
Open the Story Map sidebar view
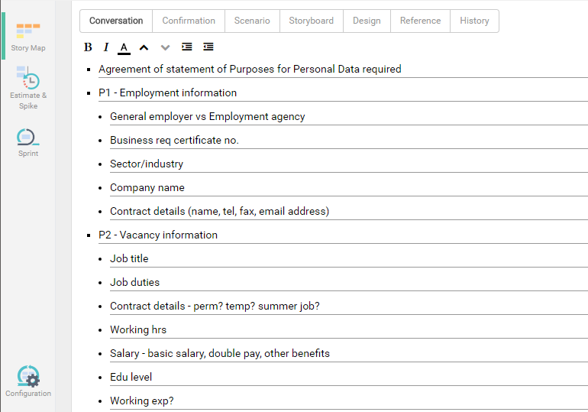[x=28, y=37]
